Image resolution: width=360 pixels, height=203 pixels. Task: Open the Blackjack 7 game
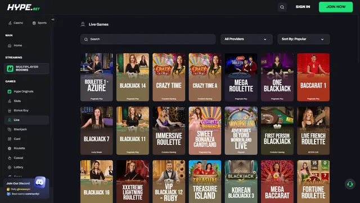(x=96, y=130)
